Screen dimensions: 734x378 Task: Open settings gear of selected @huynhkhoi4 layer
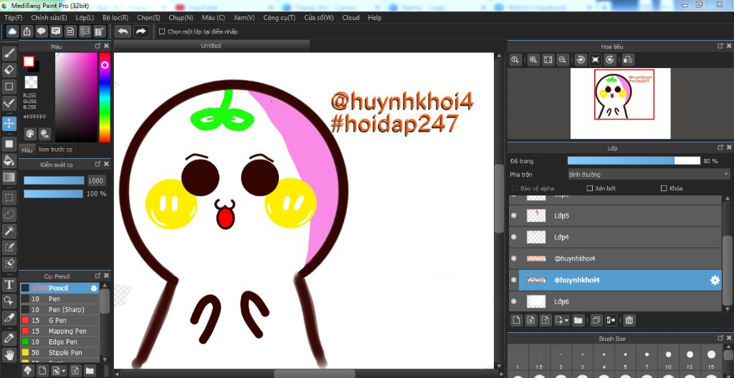[715, 280]
